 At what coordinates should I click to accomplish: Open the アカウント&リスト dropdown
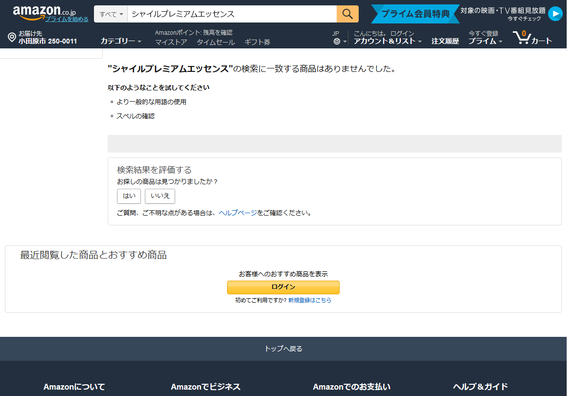tap(388, 41)
